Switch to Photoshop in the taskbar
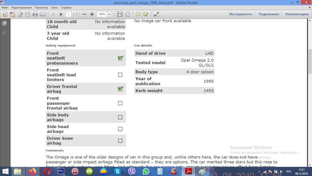The width and height of the screenshot is (312, 176). coord(61,171)
